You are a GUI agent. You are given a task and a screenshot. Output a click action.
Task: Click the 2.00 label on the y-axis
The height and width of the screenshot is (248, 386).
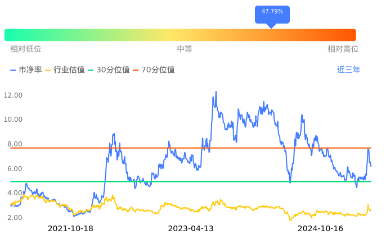15,218
